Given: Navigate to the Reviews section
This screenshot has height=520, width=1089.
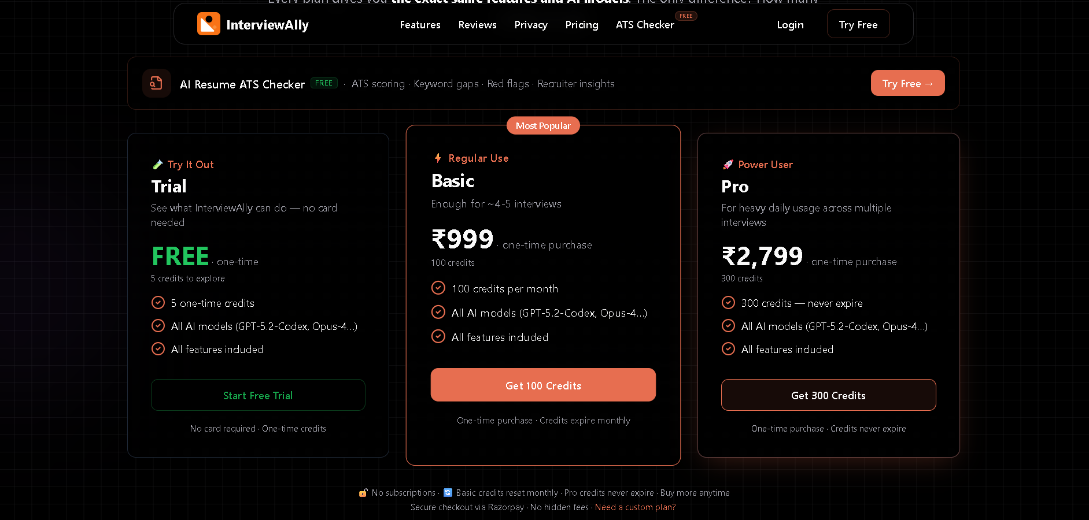Looking at the screenshot, I should coord(477,24).
